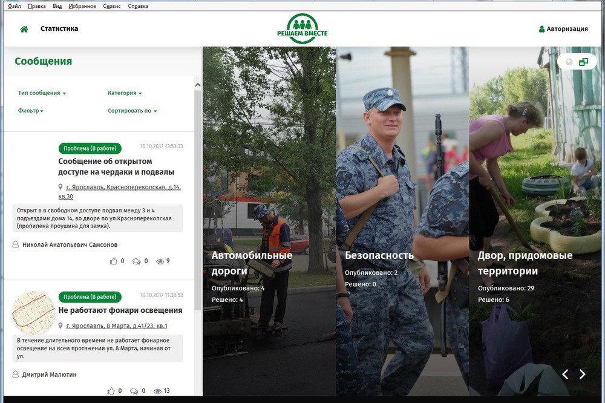The height and width of the screenshot is (403, 605).
Task: Click the views eye icon showing 9
Action: point(160,261)
